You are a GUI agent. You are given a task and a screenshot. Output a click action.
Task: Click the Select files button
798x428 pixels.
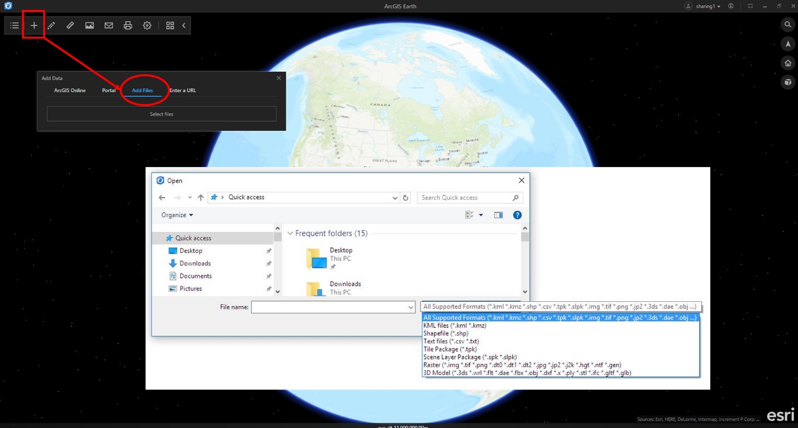(x=162, y=114)
